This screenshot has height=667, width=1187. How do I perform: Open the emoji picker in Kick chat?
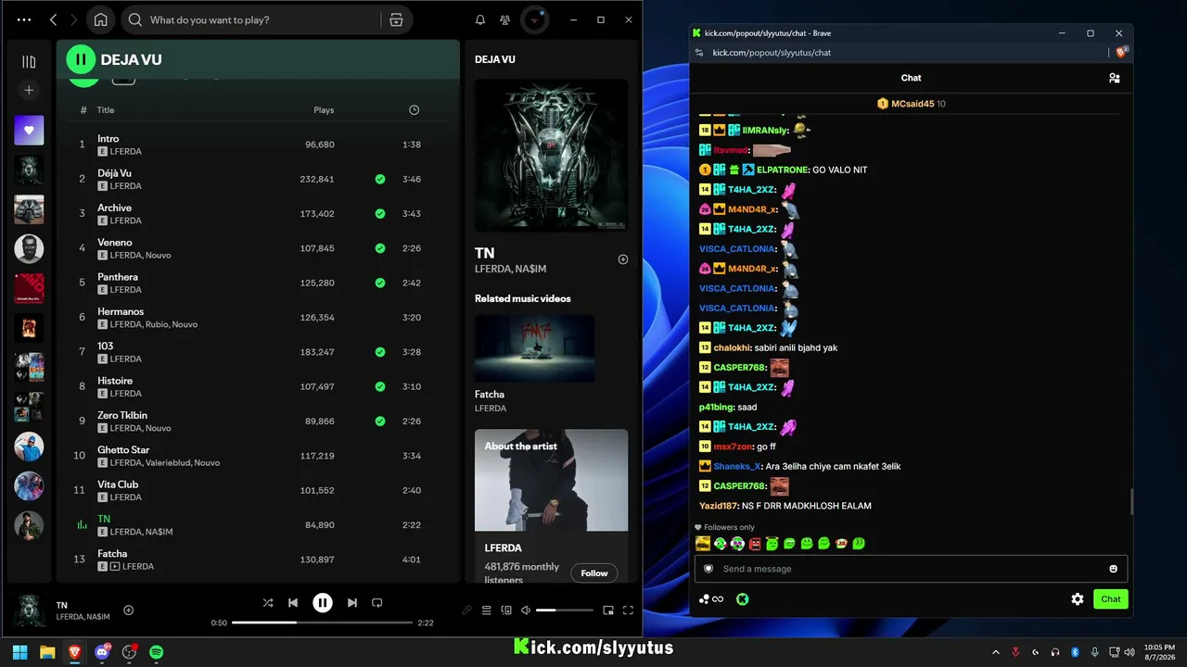(x=1113, y=569)
